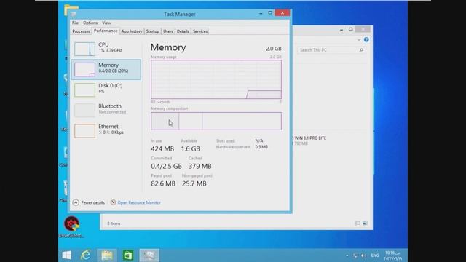
Task: Select the Disk 0 (C:) item
Action: (x=106, y=90)
